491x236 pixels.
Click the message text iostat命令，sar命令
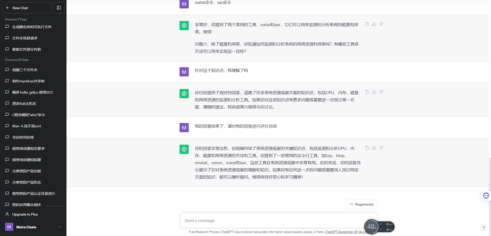tap(213, 3)
